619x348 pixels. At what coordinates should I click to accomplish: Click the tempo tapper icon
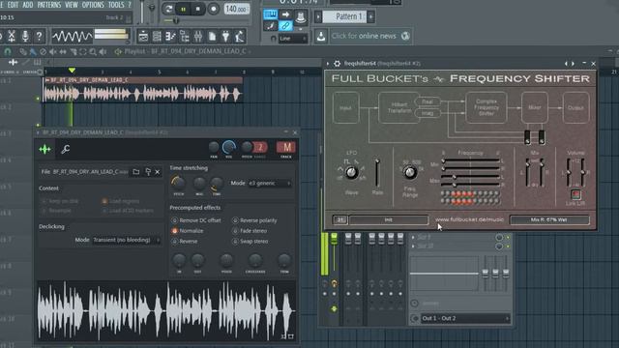tap(240, 37)
